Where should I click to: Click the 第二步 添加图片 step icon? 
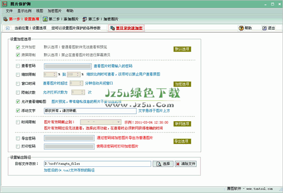coord(45,19)
